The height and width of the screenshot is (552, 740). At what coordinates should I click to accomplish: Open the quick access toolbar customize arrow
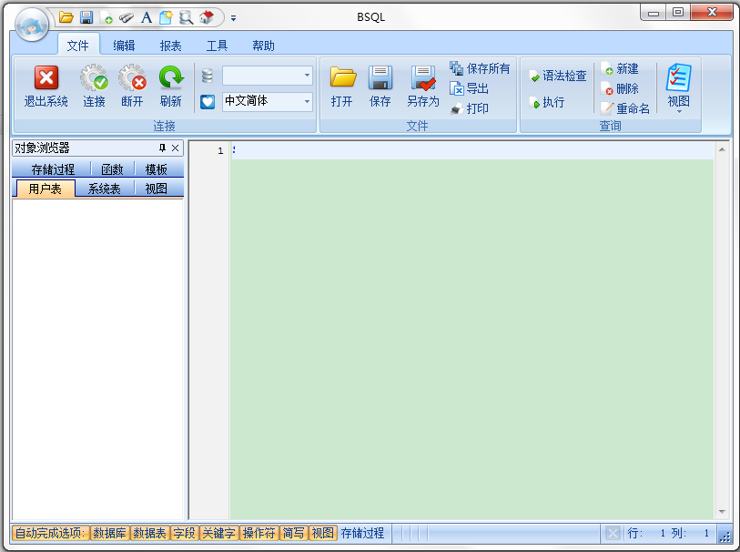click(x=233, y=18)
